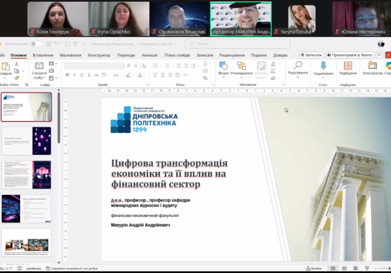Click the Increase font size icon

[x=129, y=66]
